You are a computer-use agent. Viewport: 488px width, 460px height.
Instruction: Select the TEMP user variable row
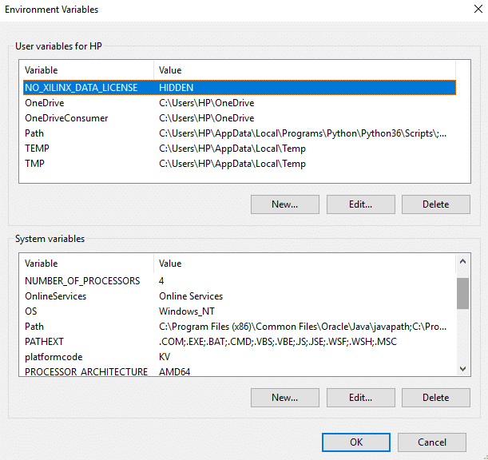[x=37, y=149]
